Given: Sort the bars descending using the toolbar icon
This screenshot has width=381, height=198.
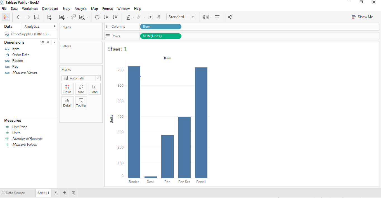Looking at the screenshot, I should tap(115, 17).
